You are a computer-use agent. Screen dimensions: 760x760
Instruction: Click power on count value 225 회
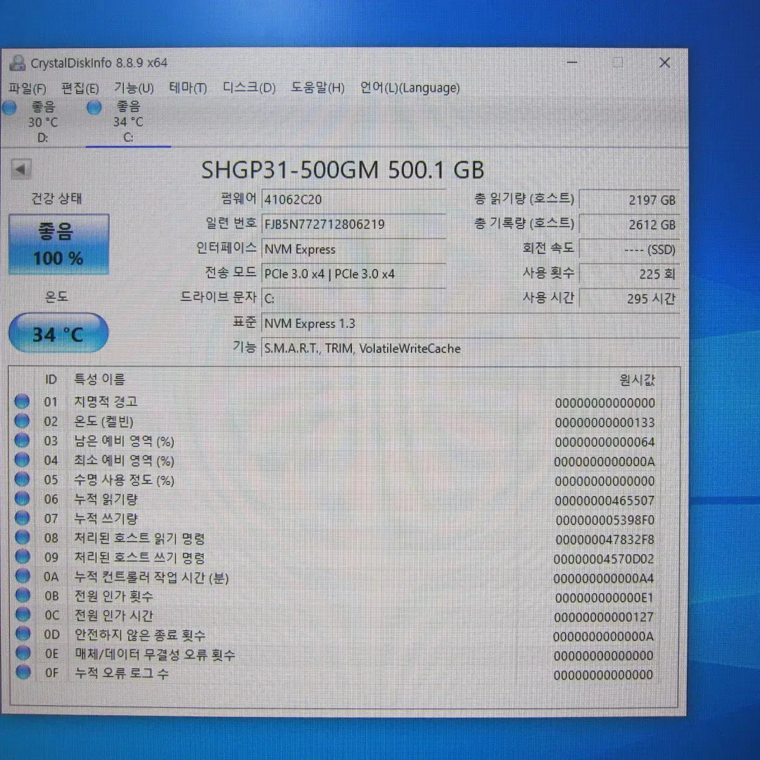(x=629, y=274)
